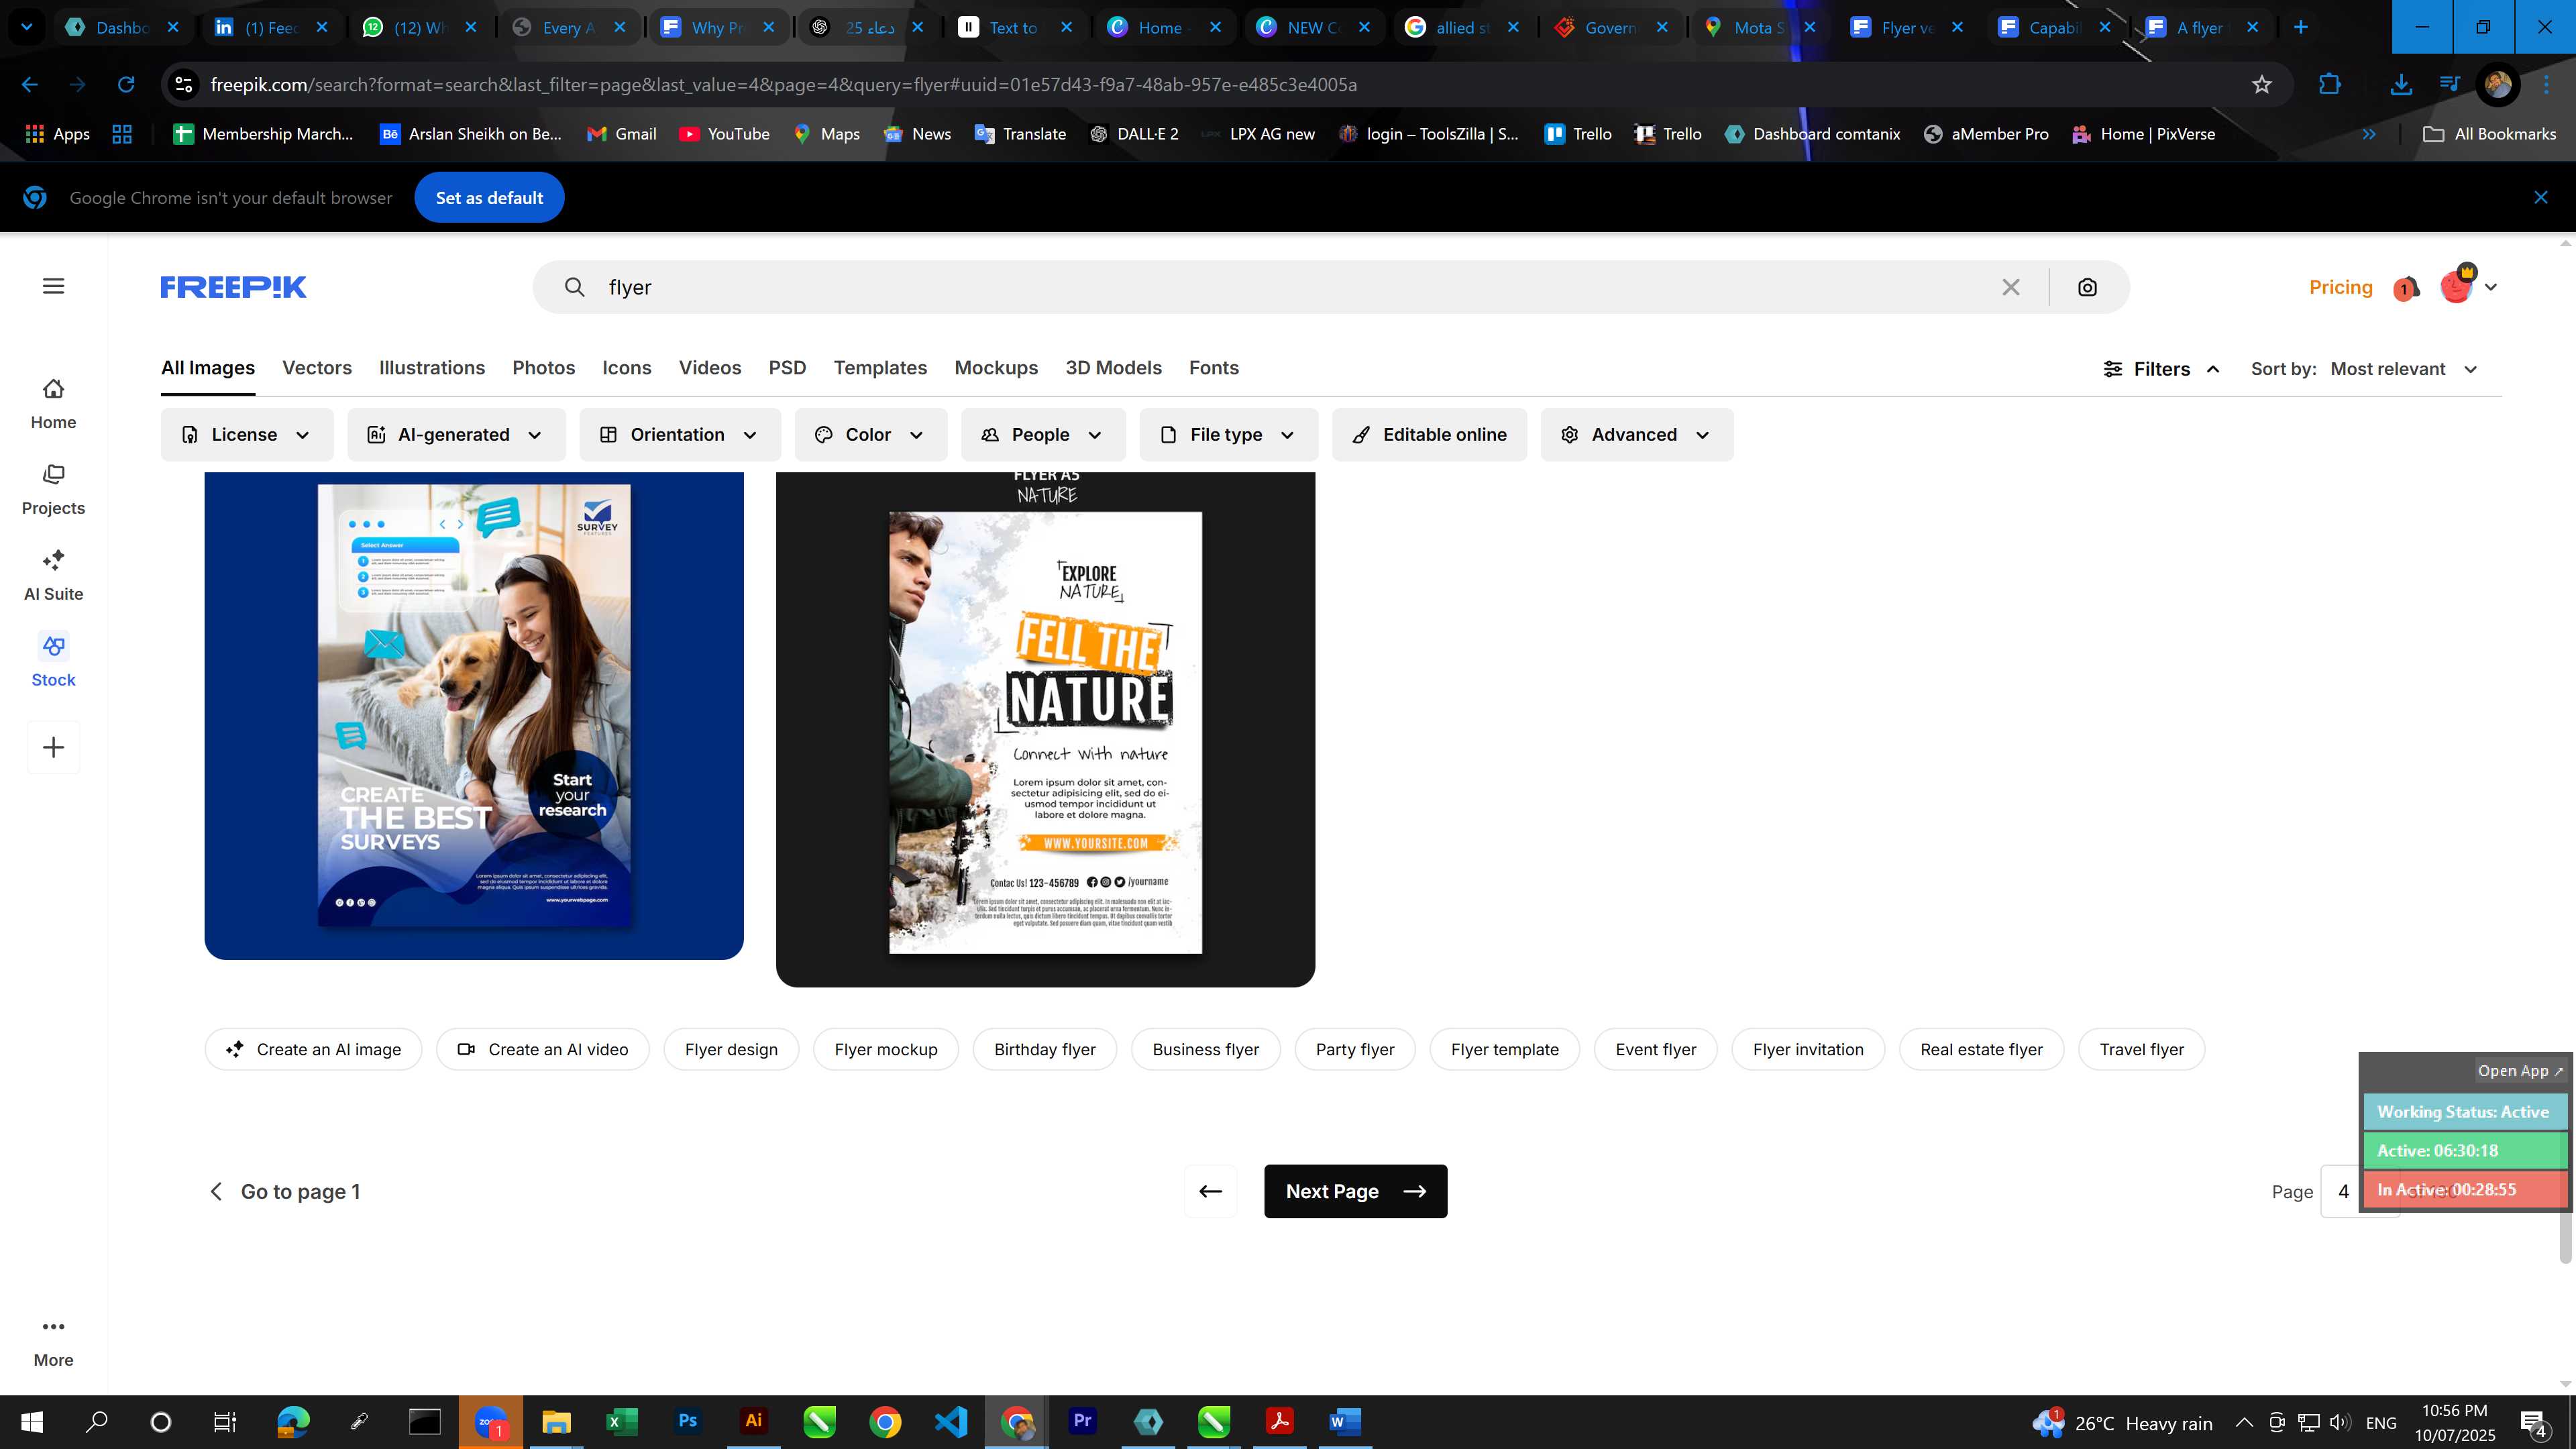Dismiss the default browser notification bar

2540,198
